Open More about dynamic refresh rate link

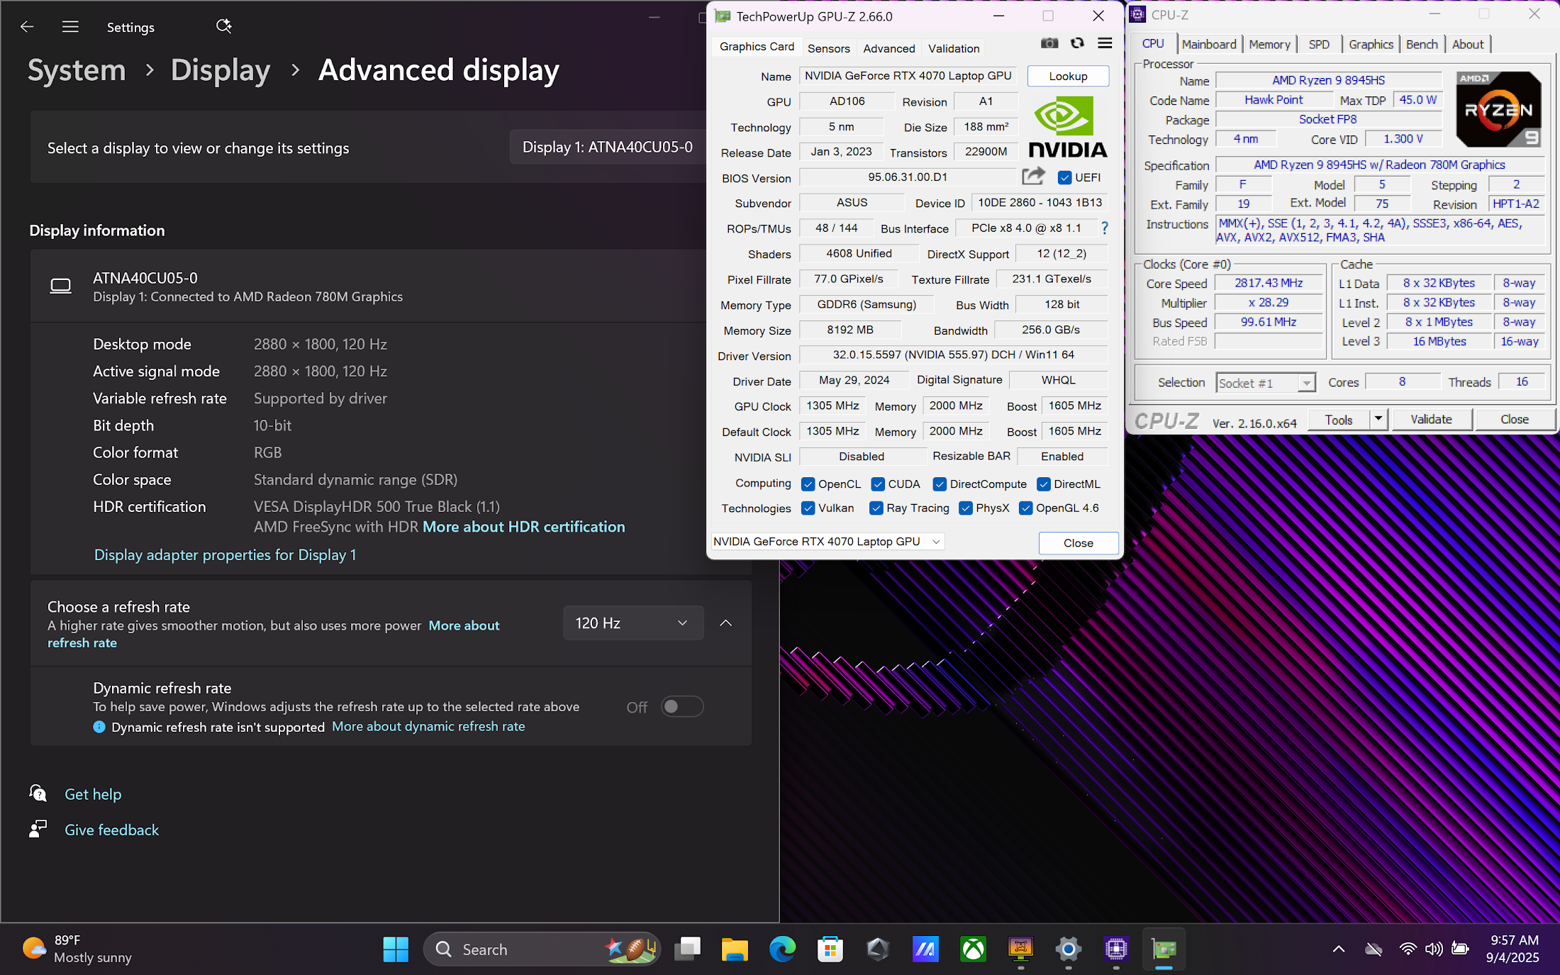(x=428, y=726)
